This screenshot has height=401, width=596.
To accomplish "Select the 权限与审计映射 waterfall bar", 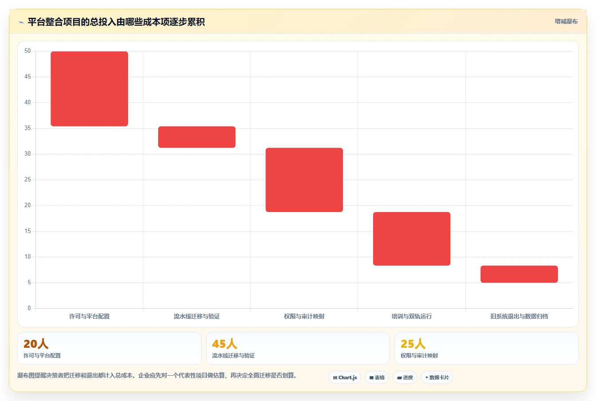I will (304, 180).
